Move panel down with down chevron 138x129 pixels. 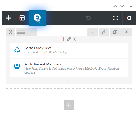122,6
